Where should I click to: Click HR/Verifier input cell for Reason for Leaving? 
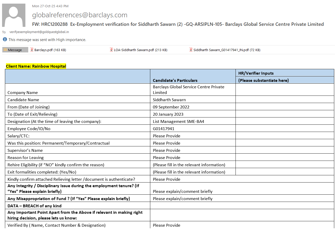click(x=284, y=157)
